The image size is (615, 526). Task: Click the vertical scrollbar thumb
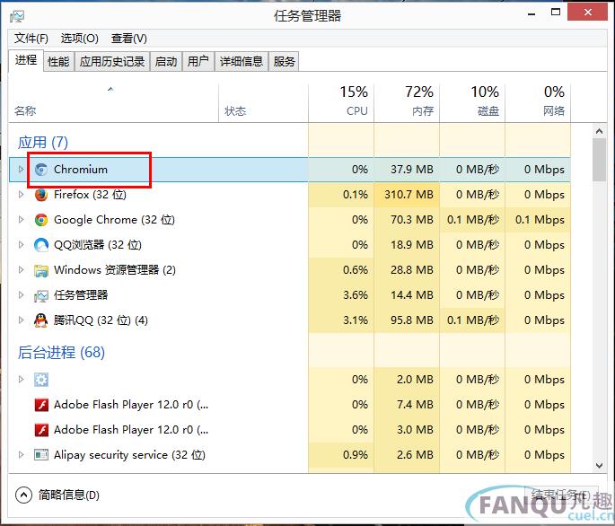[x=600, y=160]
